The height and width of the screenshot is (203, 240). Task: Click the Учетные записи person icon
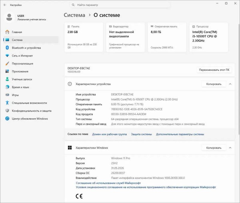(x=7, y=79)
